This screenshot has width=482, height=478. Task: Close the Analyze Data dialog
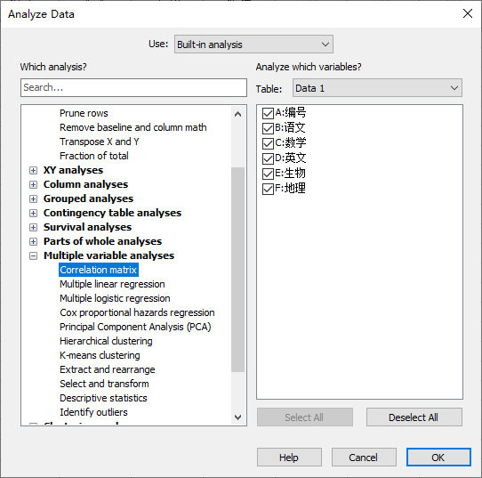pyautogui.click(x=468, y=13)
